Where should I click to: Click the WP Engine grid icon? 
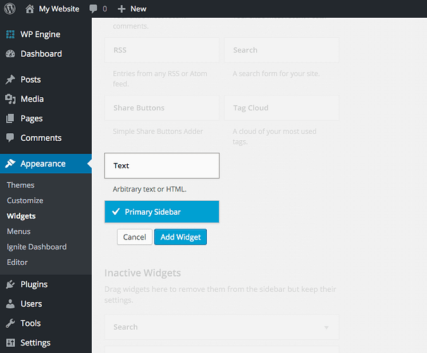click(10, 35)
